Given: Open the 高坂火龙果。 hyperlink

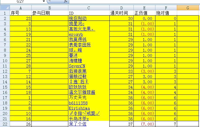Looking at the screenshot, I should [82, 29].
